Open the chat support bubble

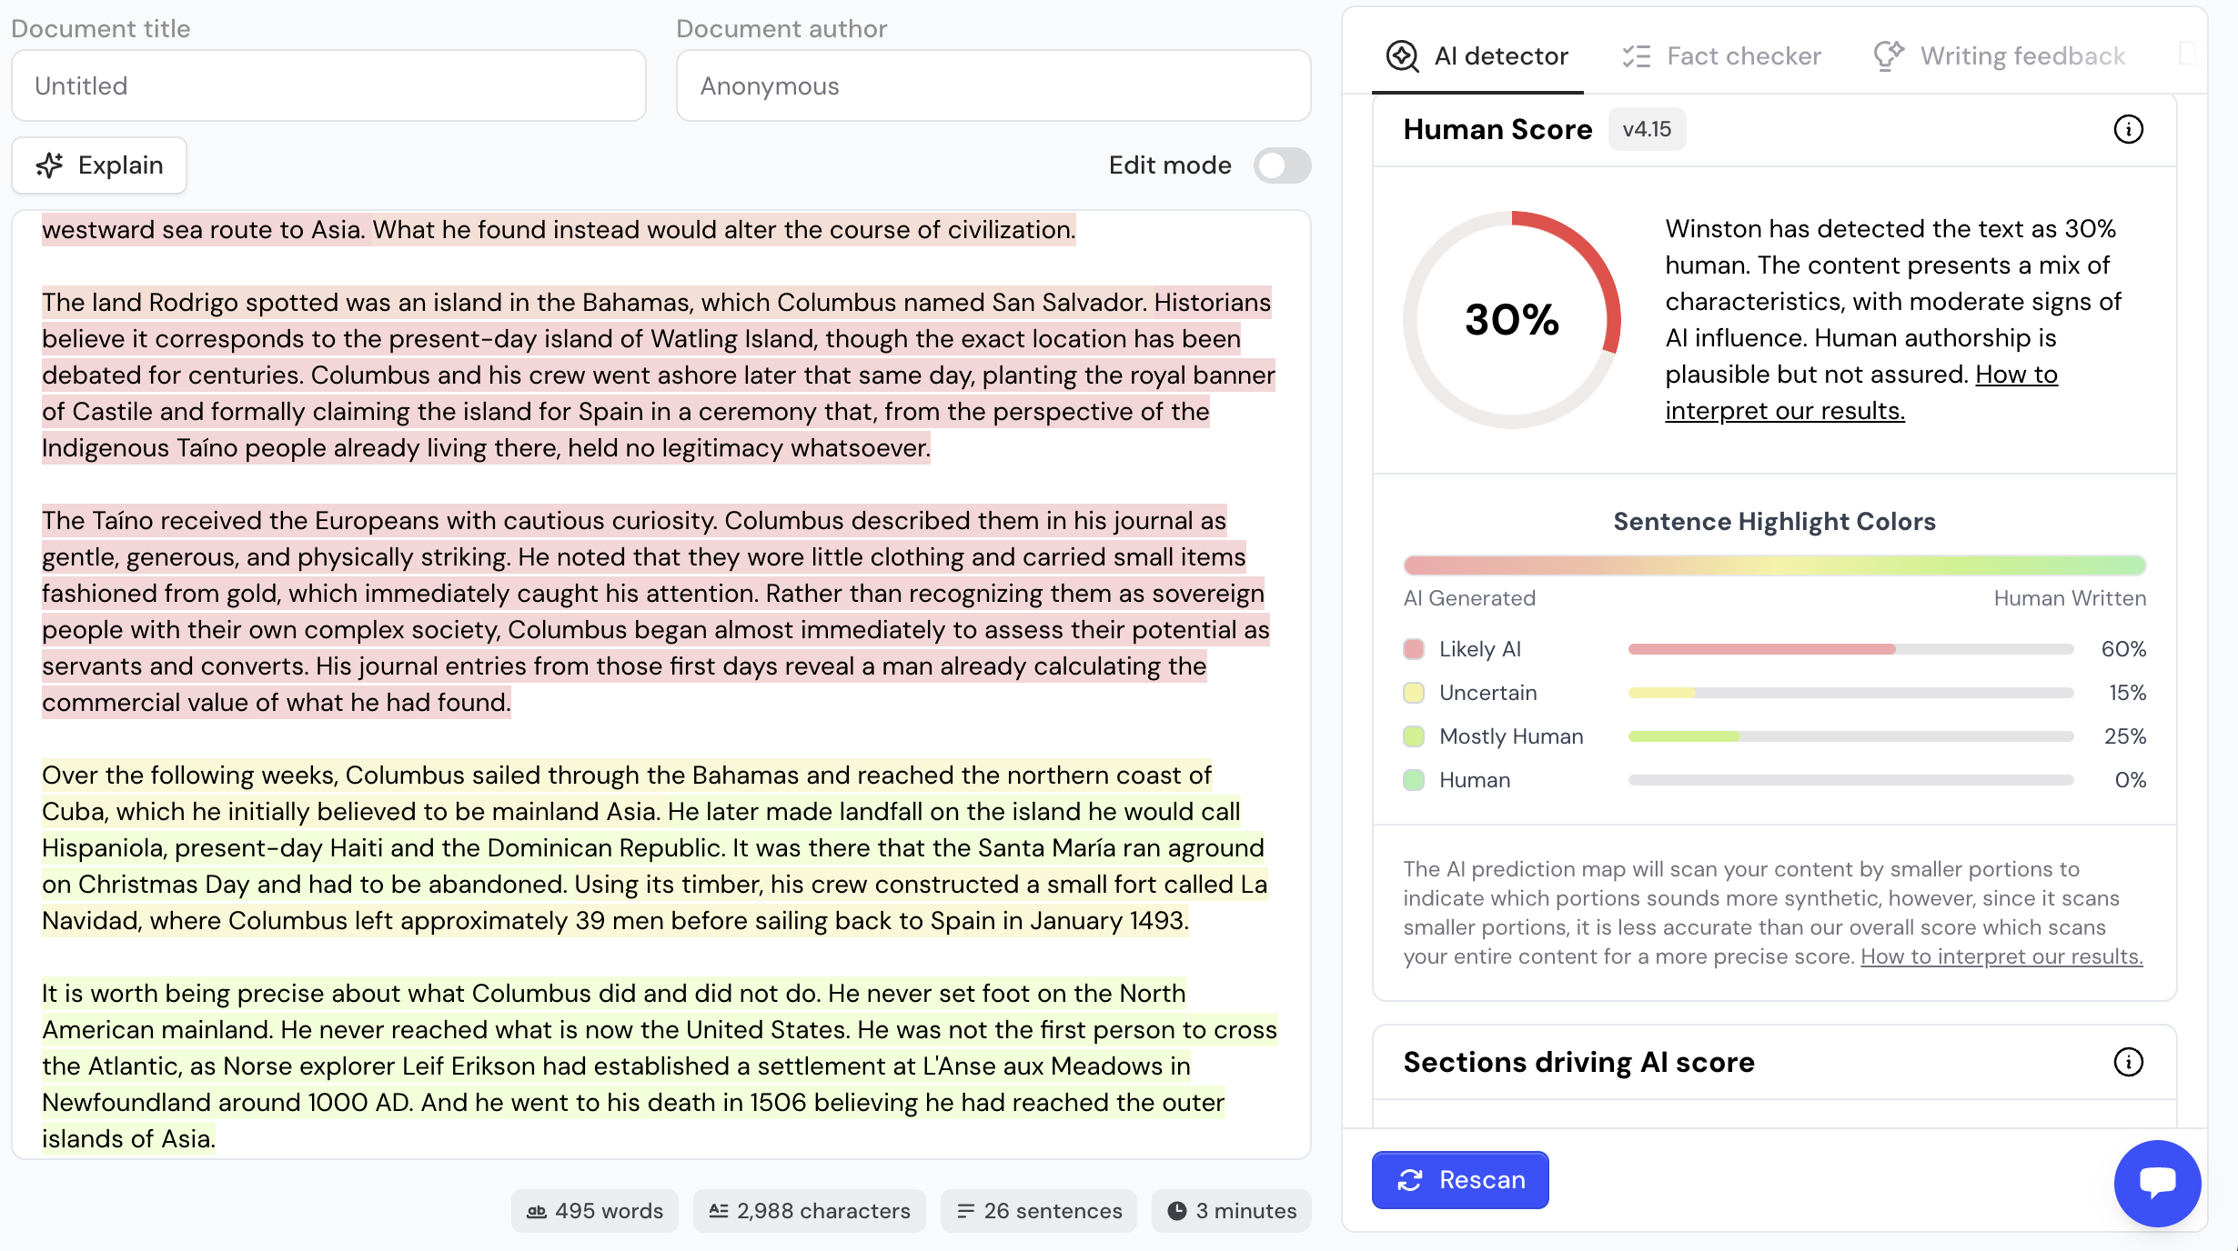(2157, 1183)
